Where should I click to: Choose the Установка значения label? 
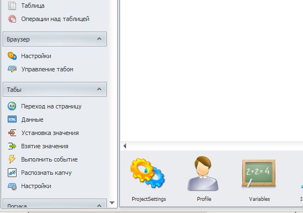coord(50,133)
